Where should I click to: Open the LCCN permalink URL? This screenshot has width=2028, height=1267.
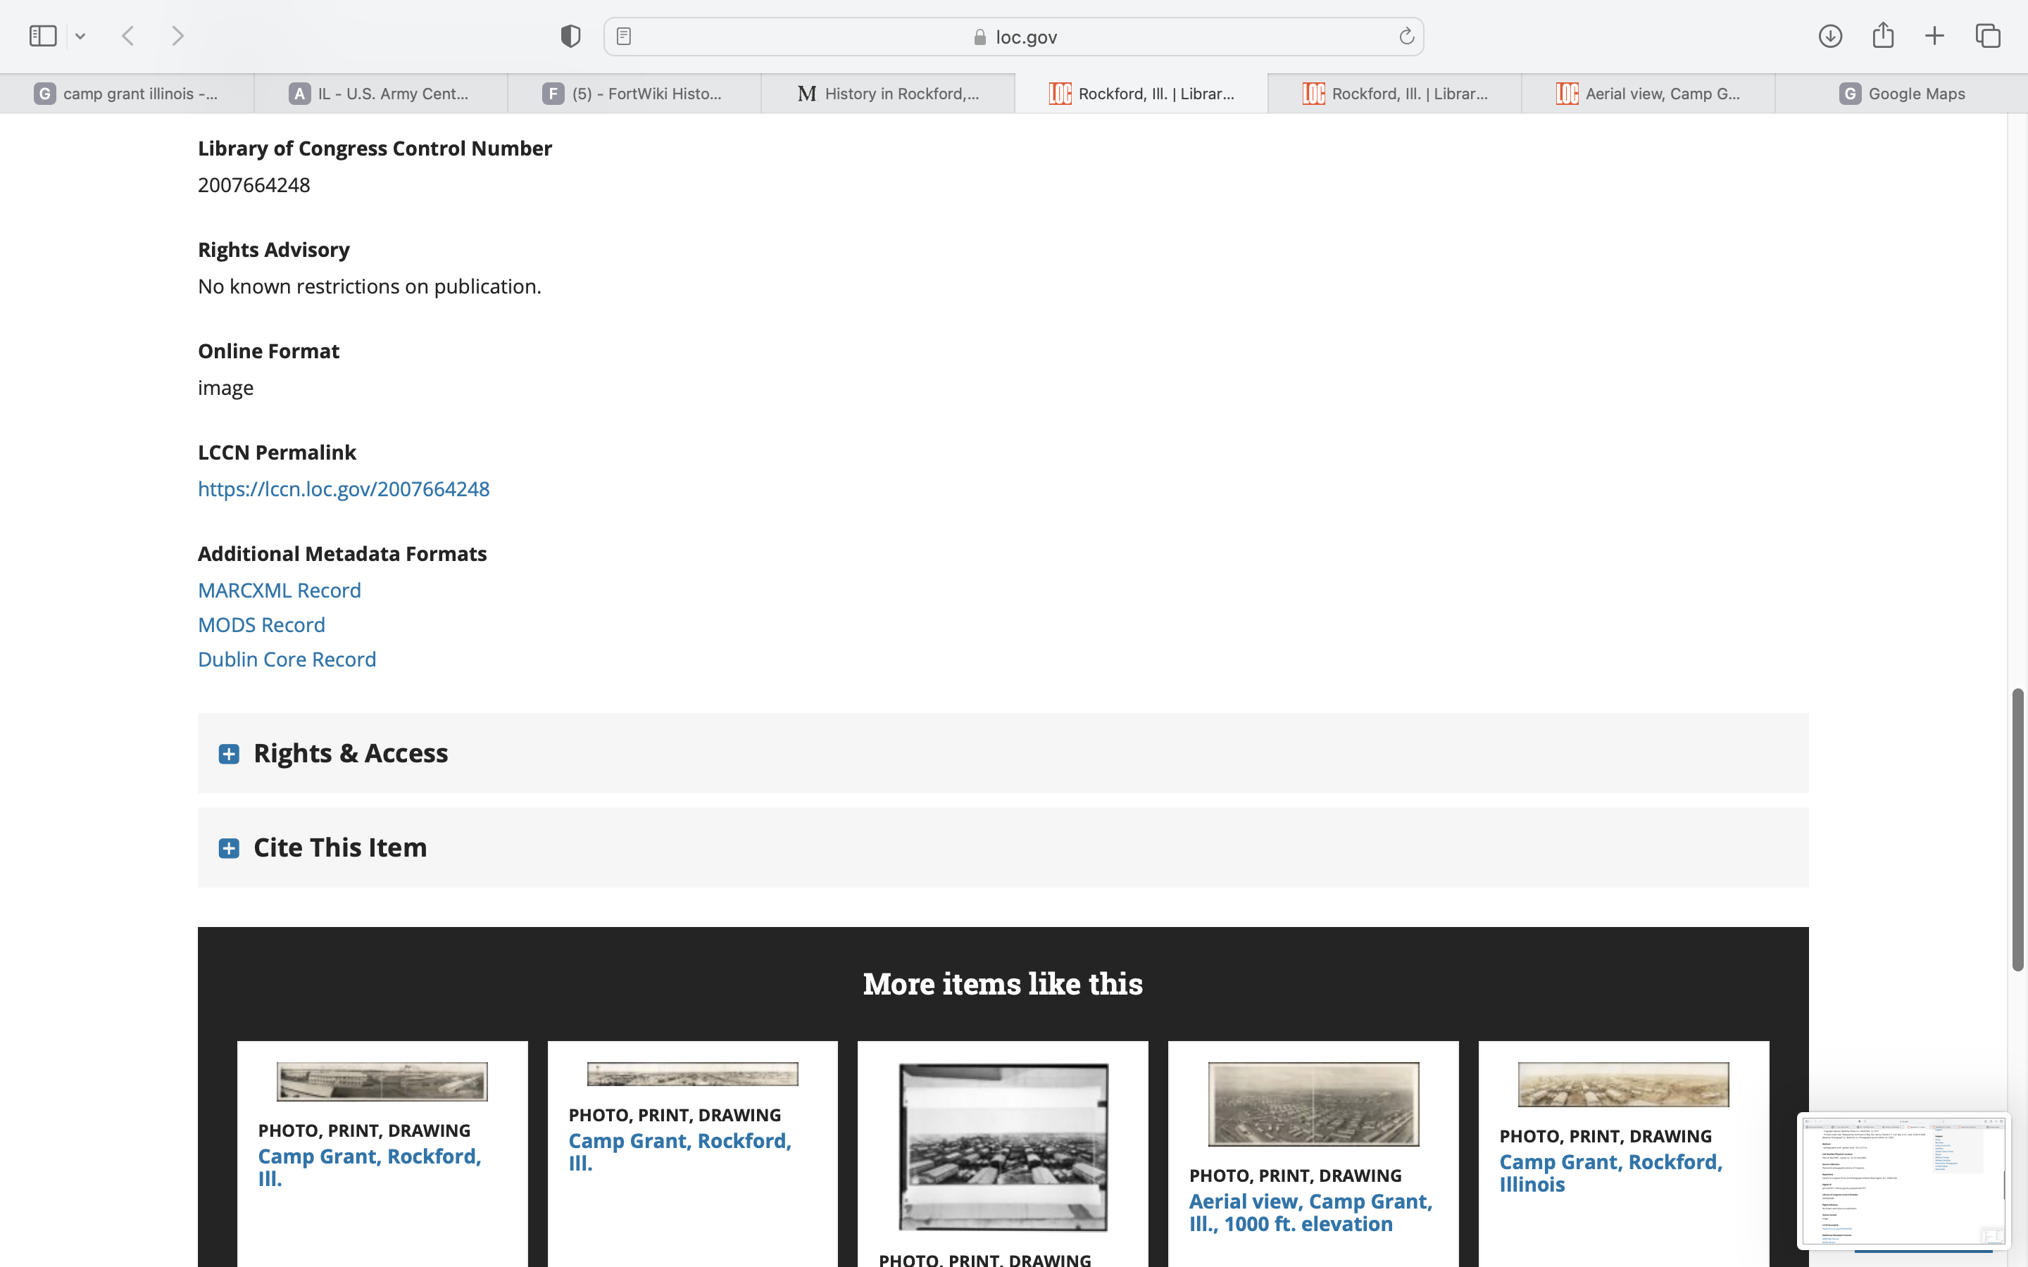(344, 489)
